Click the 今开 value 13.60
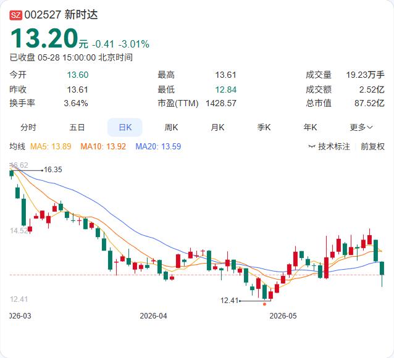394x358 pixels. (x=78, y=75)
